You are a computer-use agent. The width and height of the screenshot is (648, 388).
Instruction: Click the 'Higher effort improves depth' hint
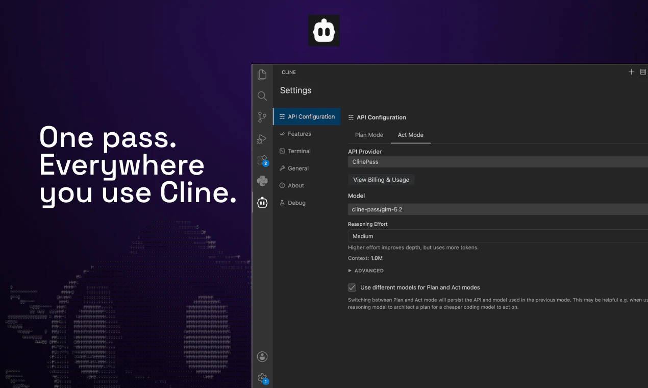[x=413, y=248]
